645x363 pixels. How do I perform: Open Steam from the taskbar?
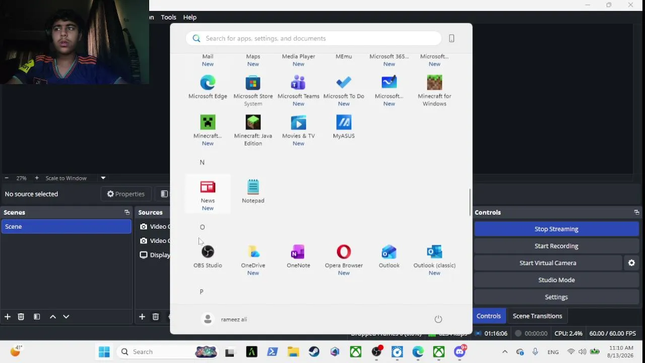point(314,352)
